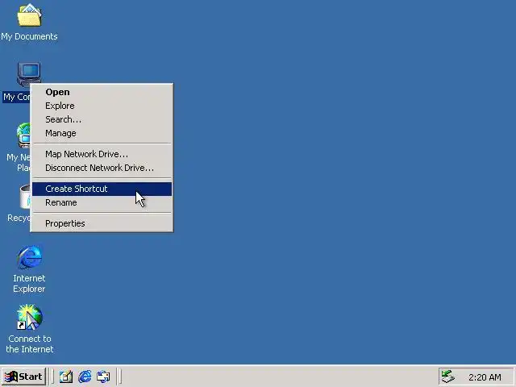Choose Search... from the context menu
The image size is (516, 387).
[102, 119]
